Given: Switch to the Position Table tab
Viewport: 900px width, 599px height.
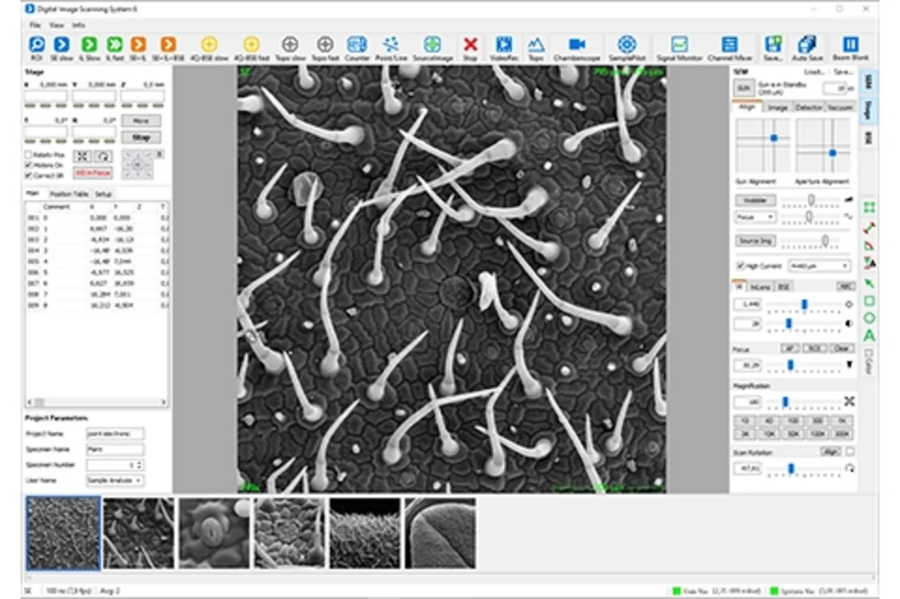Looking at the screenshot, I should (69, 194).
